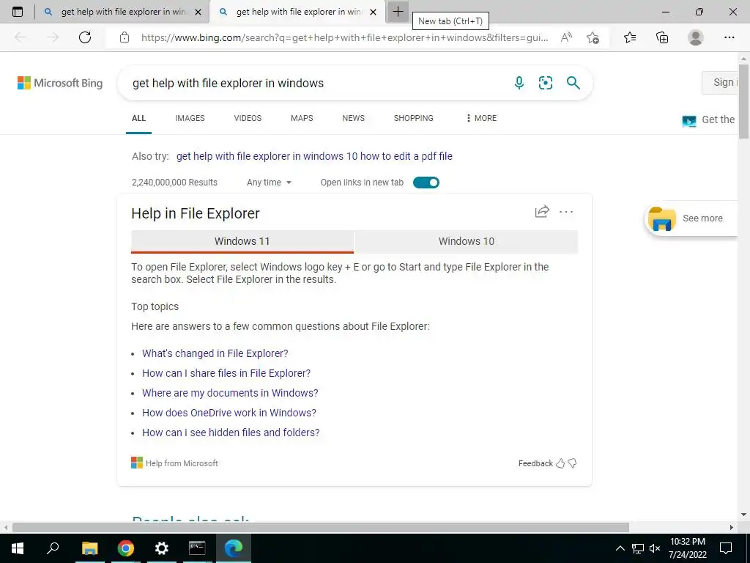Open a new tab with plus button

point(398,12)
